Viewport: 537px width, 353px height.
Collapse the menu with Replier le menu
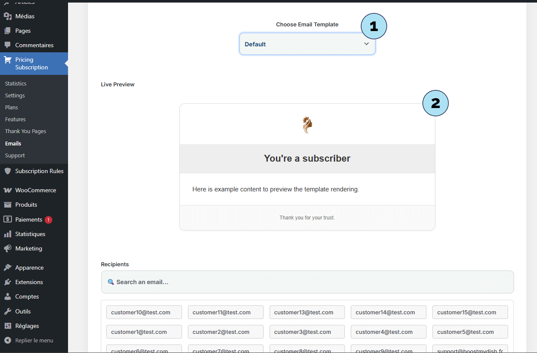tap(34, 340)
